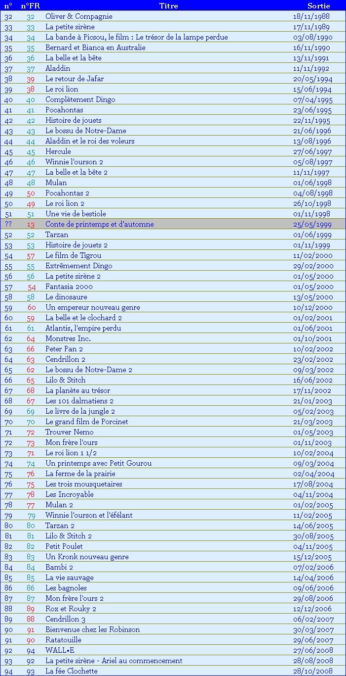The width and height of the screenshot is (346, 676).
Task: Click the 'Histoire de jouets' title dated 22/11/1995
Action: (74, 120)
